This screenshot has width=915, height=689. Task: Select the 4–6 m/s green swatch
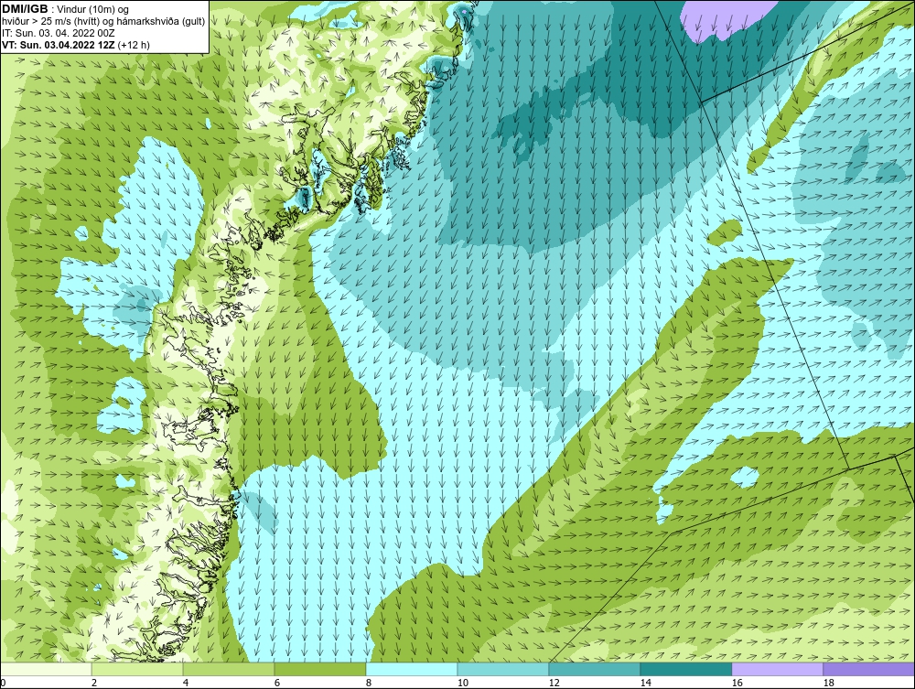[x=229, y=669]
